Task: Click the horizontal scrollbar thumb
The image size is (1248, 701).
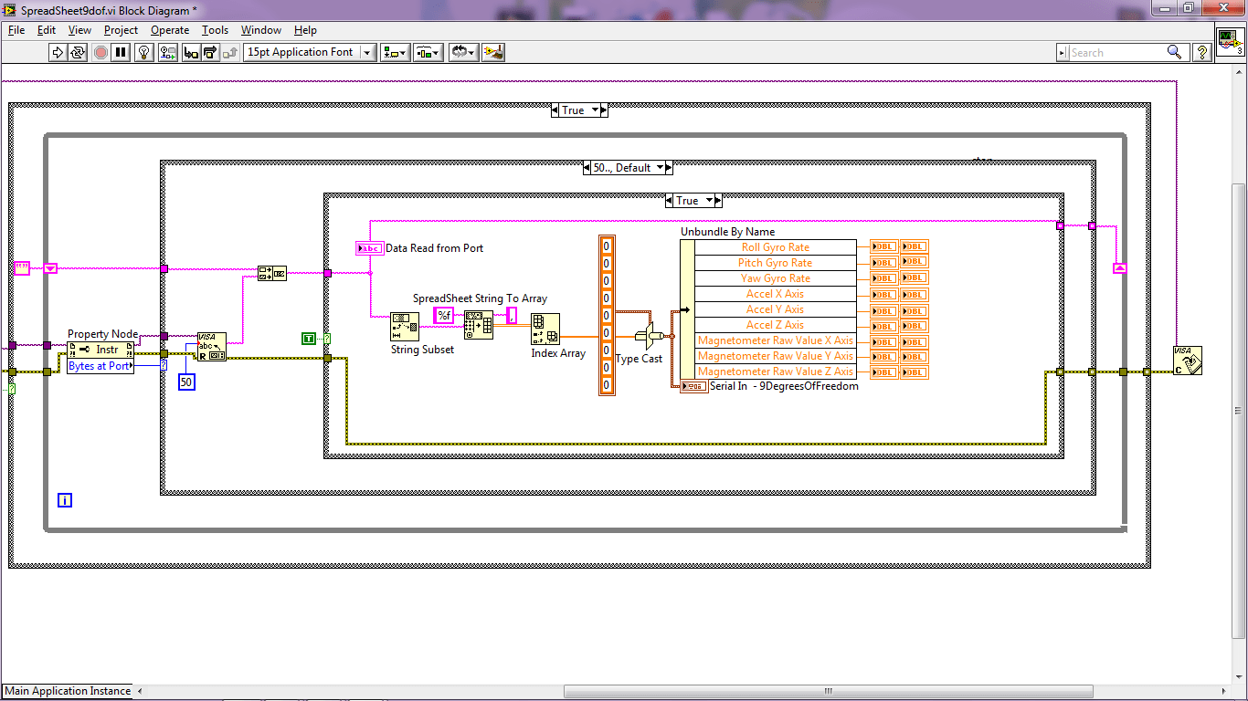Action: 829,691
